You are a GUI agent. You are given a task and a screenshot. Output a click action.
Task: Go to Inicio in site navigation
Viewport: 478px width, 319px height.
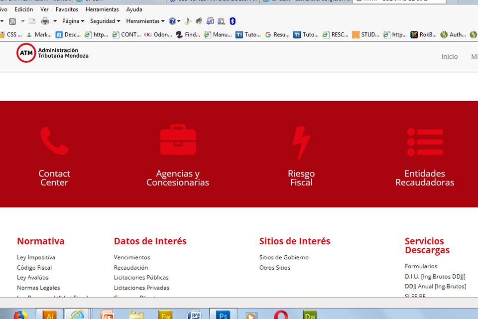450,56
